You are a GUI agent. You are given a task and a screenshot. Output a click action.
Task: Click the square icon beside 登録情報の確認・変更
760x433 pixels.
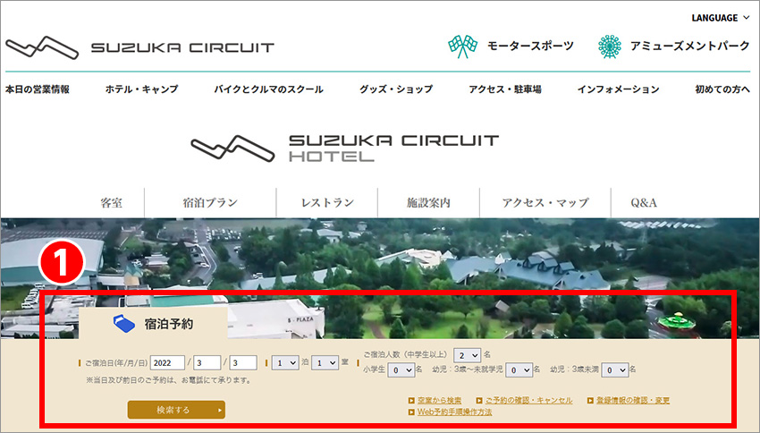coord(590,401)
